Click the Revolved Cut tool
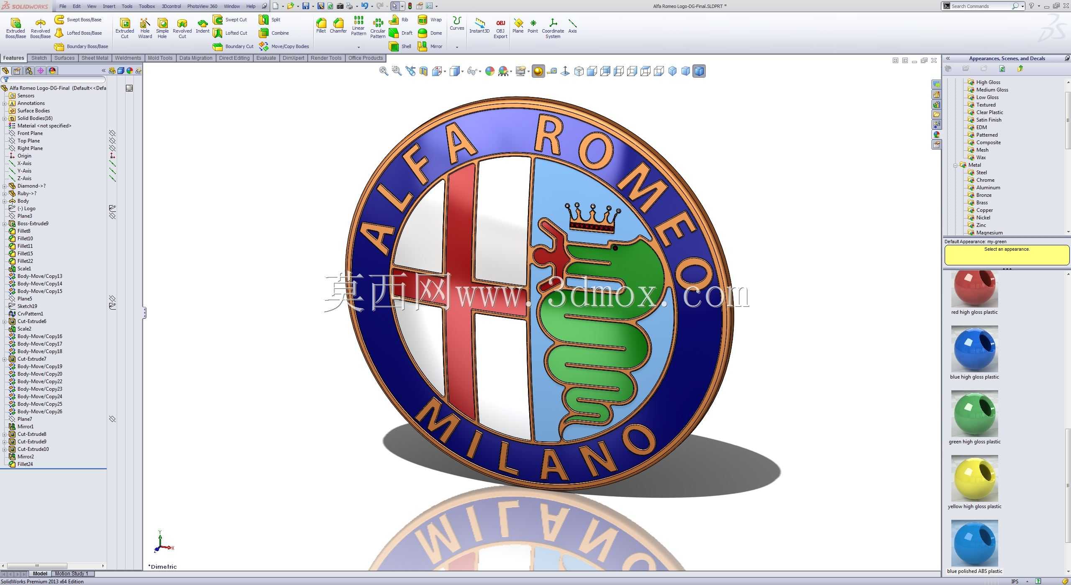Screen dimensions: 1071x585 pos(182,28)
